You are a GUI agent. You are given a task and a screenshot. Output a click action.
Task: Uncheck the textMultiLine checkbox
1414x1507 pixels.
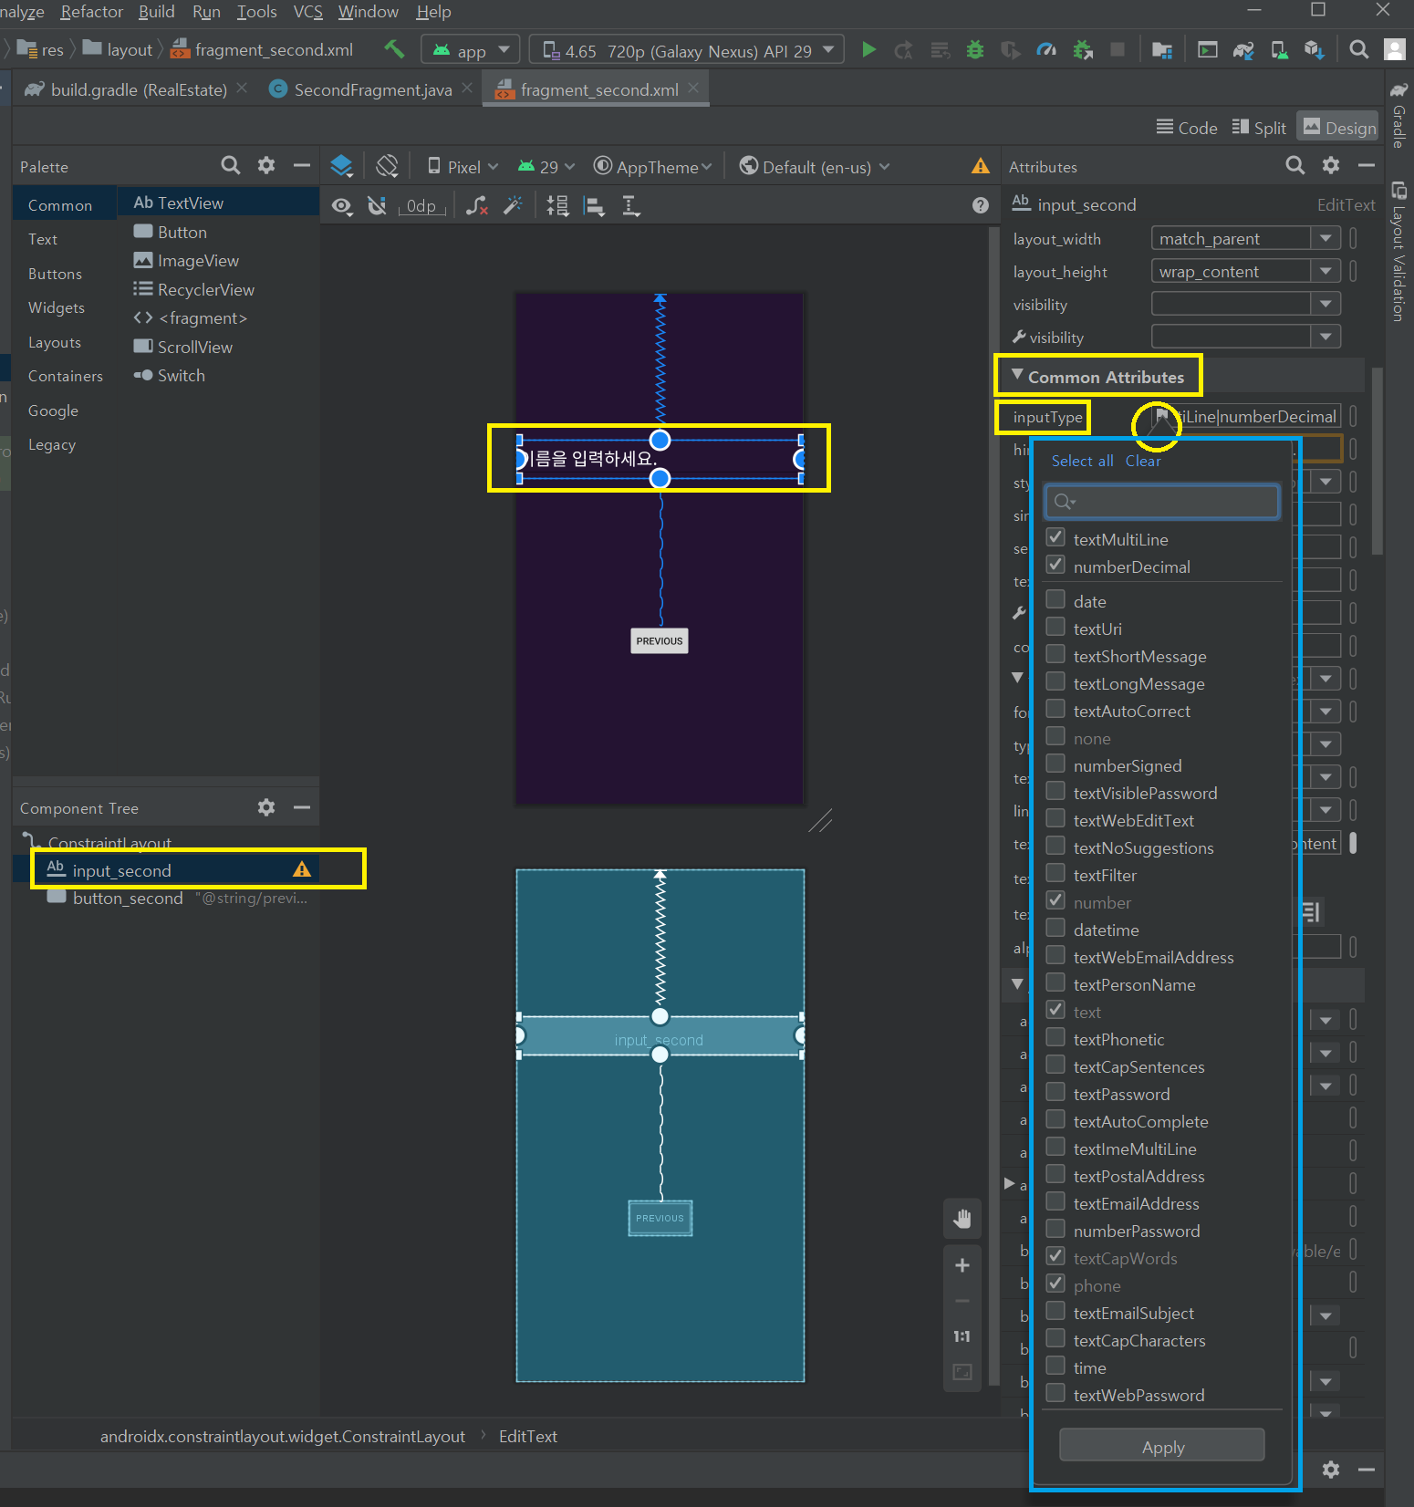point(1055,538)
